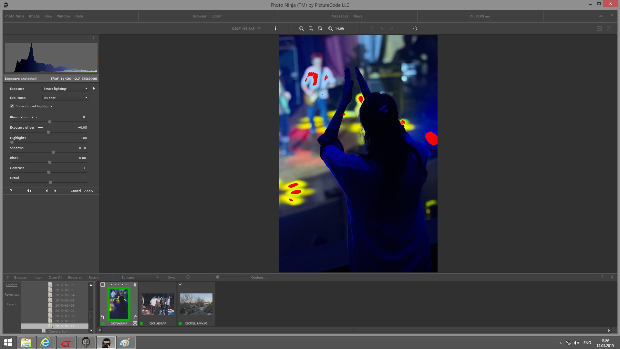The width and height of the screenshot is (620, 349).
Task: Open the View menu
Action: tap(48, 16)
